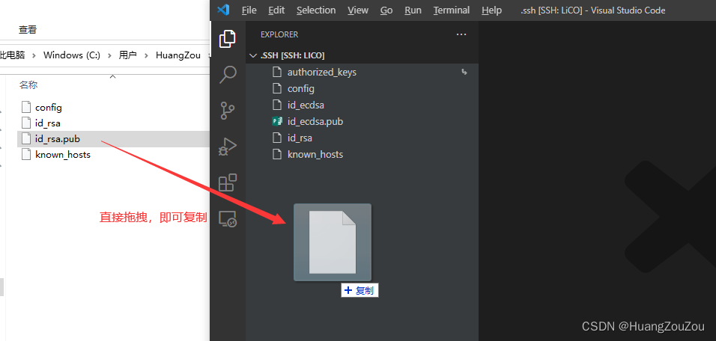Open Explorer panel more actions ellipsis

coord(461,34)
